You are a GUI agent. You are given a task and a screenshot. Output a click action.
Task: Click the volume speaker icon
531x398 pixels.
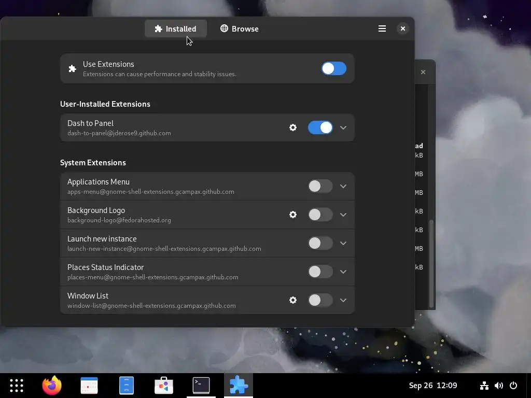[499, 386]
